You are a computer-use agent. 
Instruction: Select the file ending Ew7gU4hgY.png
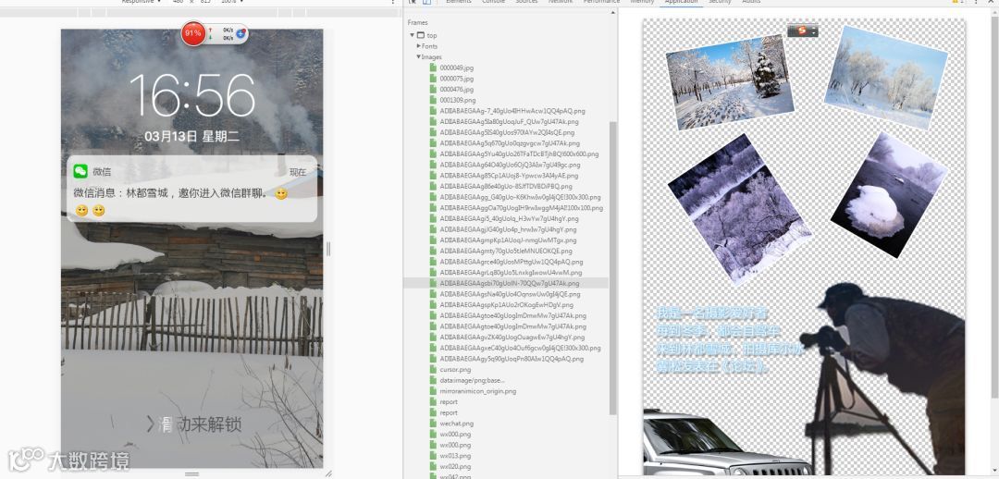pyautogui.click(x=512, y=337)
